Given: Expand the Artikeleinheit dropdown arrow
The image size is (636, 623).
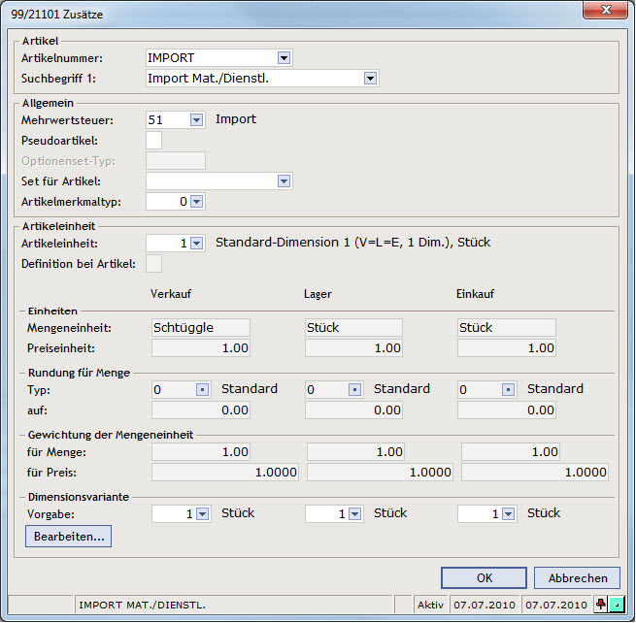Looking at the screenshot, I should [197, 244].
